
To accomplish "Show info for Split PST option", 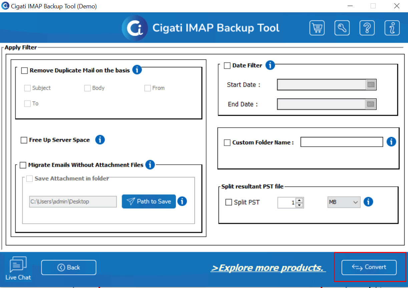I will (x=368, y=202).
